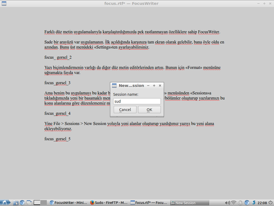Screen dimensions: 274x206
Task: Confirm the session name with OK
Action: coord(150,110)
